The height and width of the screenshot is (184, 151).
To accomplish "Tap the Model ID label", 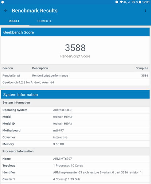I will coord(9,124).
